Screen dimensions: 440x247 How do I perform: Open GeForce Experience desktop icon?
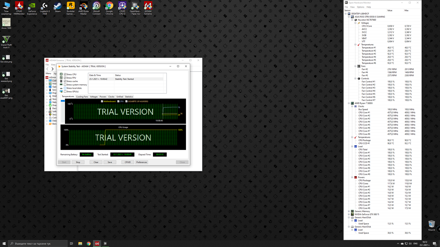point(32,8)
